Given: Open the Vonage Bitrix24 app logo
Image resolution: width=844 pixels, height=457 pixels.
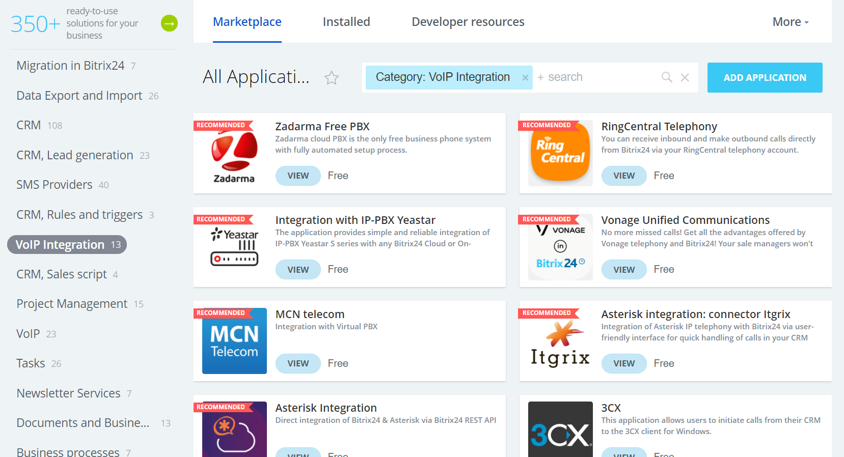Looking at the screenshot, I should pos(560,247).
